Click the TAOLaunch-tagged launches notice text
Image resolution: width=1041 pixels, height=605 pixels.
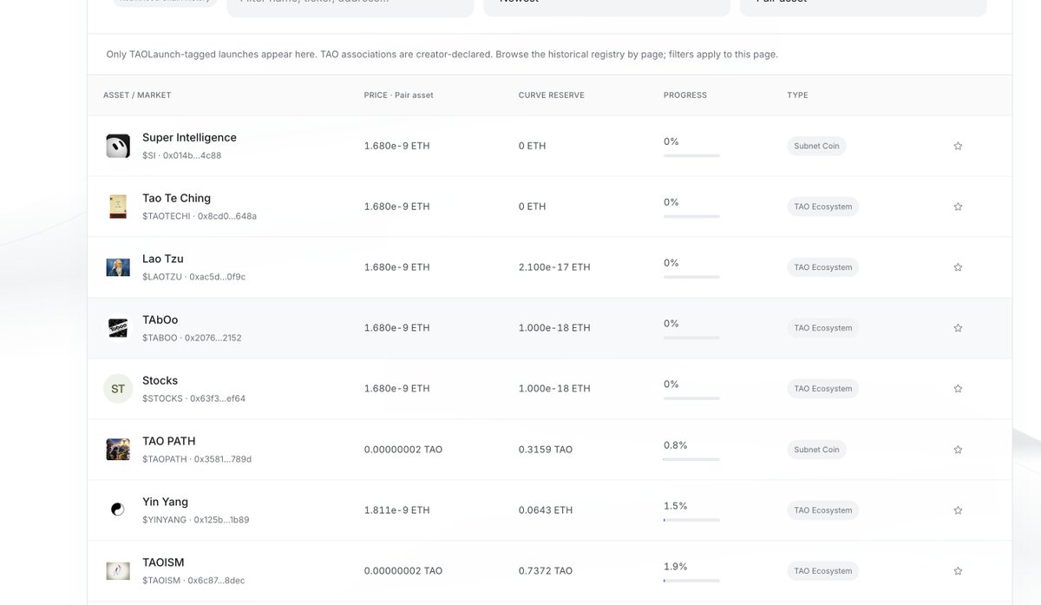(442, 54)
